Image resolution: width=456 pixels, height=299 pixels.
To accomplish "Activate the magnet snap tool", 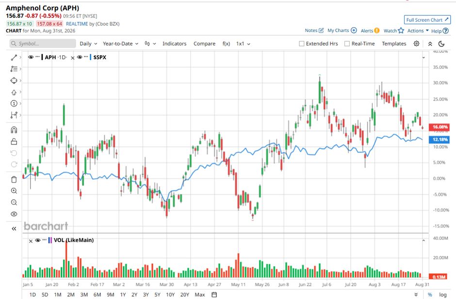I will pyautogui.click(x=14, y=130).
